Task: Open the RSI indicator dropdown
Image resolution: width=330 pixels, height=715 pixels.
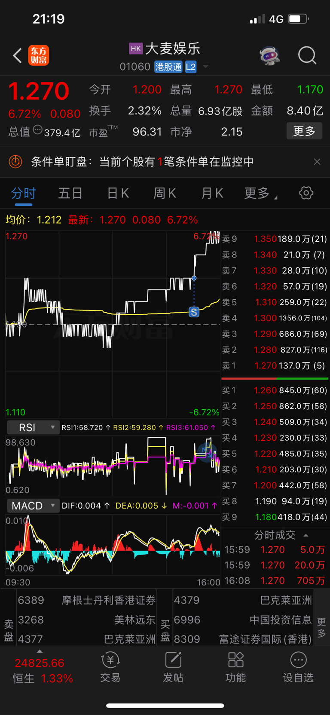Action: click(x=33, y=427)
